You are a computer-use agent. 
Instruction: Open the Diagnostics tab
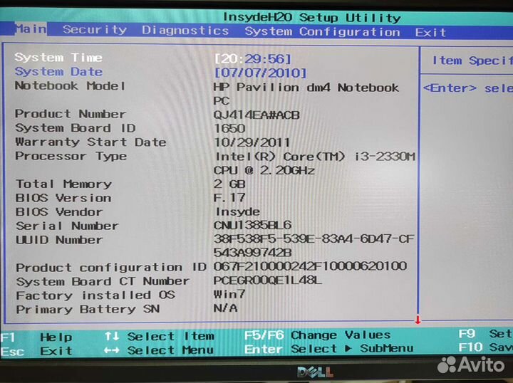click(185, 31)
